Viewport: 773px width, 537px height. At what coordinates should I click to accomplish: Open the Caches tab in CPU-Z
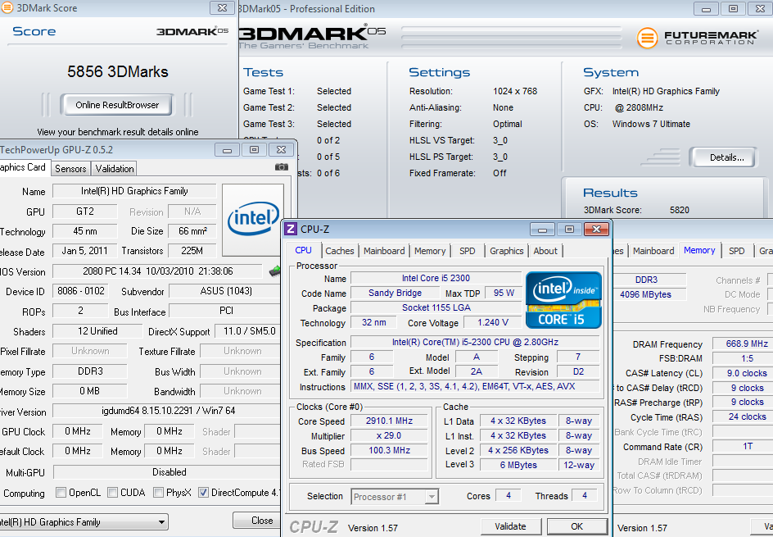(340, 251)
